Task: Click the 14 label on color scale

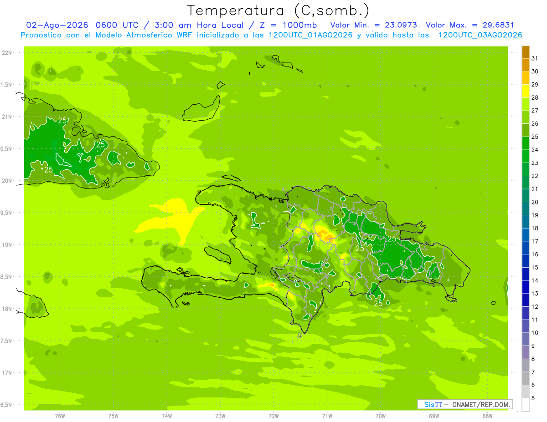Action: 535,280
